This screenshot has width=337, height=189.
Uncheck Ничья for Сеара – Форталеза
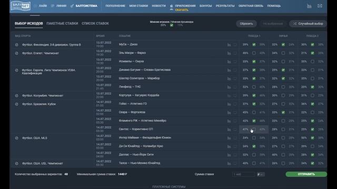[x=283, y=112]
